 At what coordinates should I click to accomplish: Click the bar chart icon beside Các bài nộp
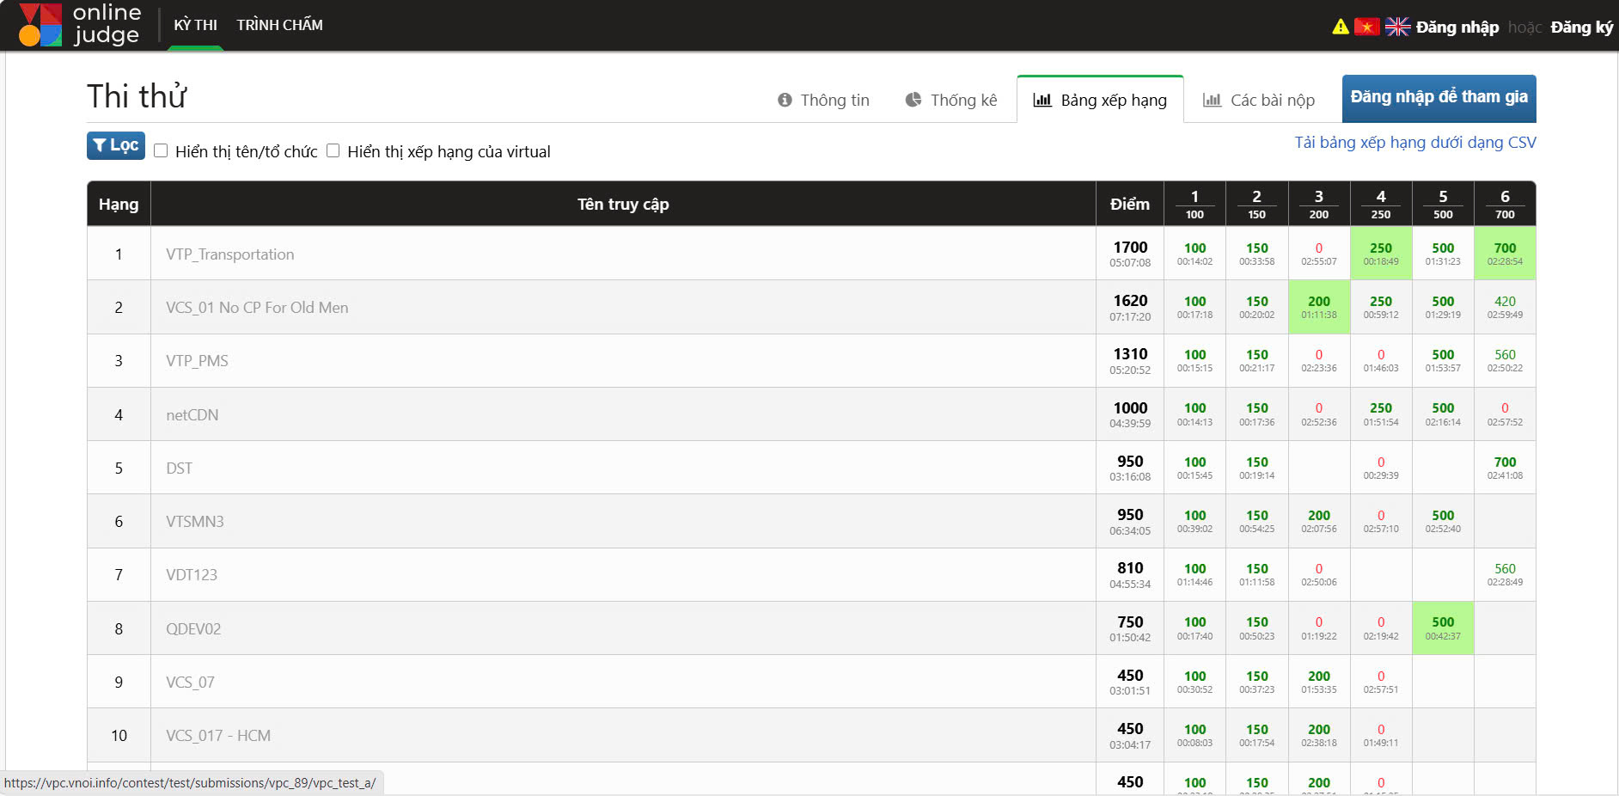(1213, 100)
